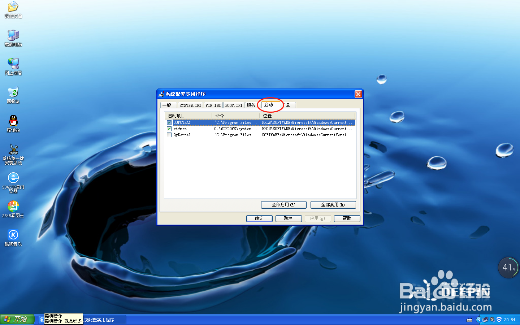
Task: Click the 全部禁用 button
Action: (333, 205)
